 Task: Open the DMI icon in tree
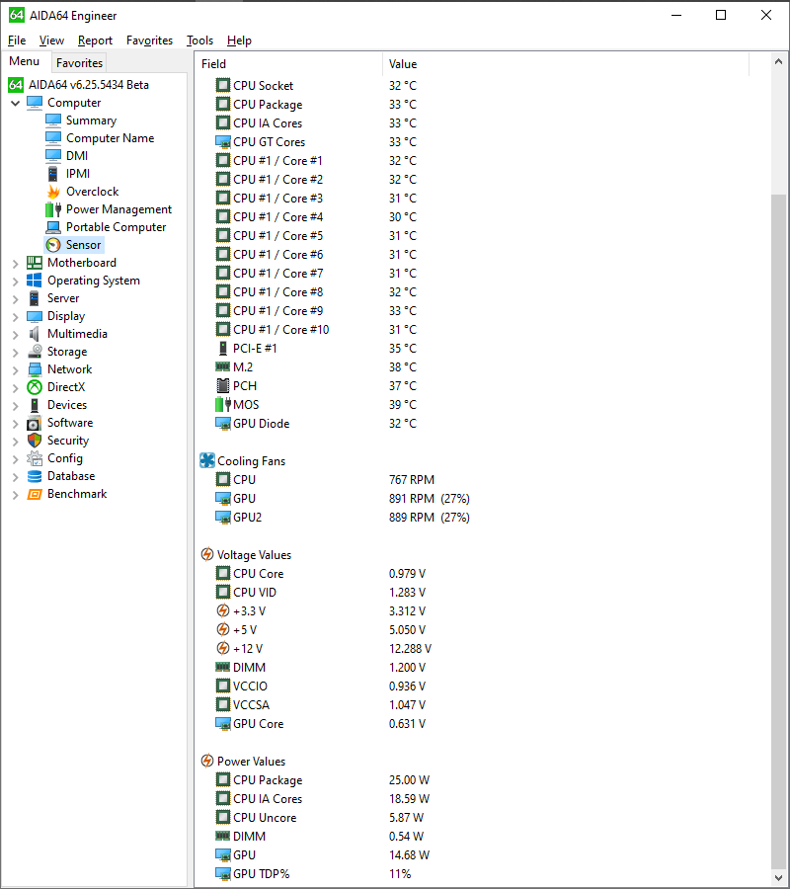coord(53,155)
